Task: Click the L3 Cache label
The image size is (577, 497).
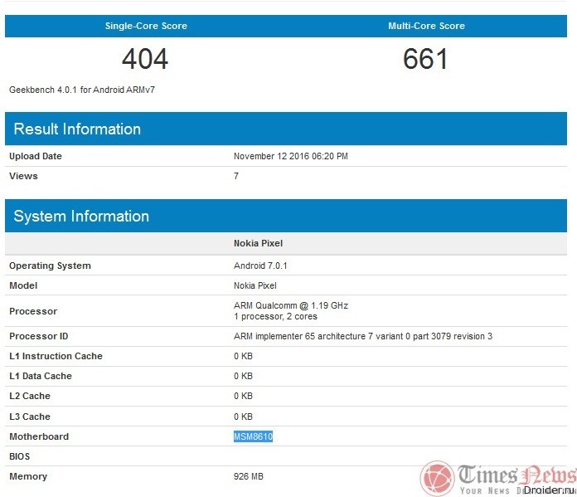Action: pos(30,417)
